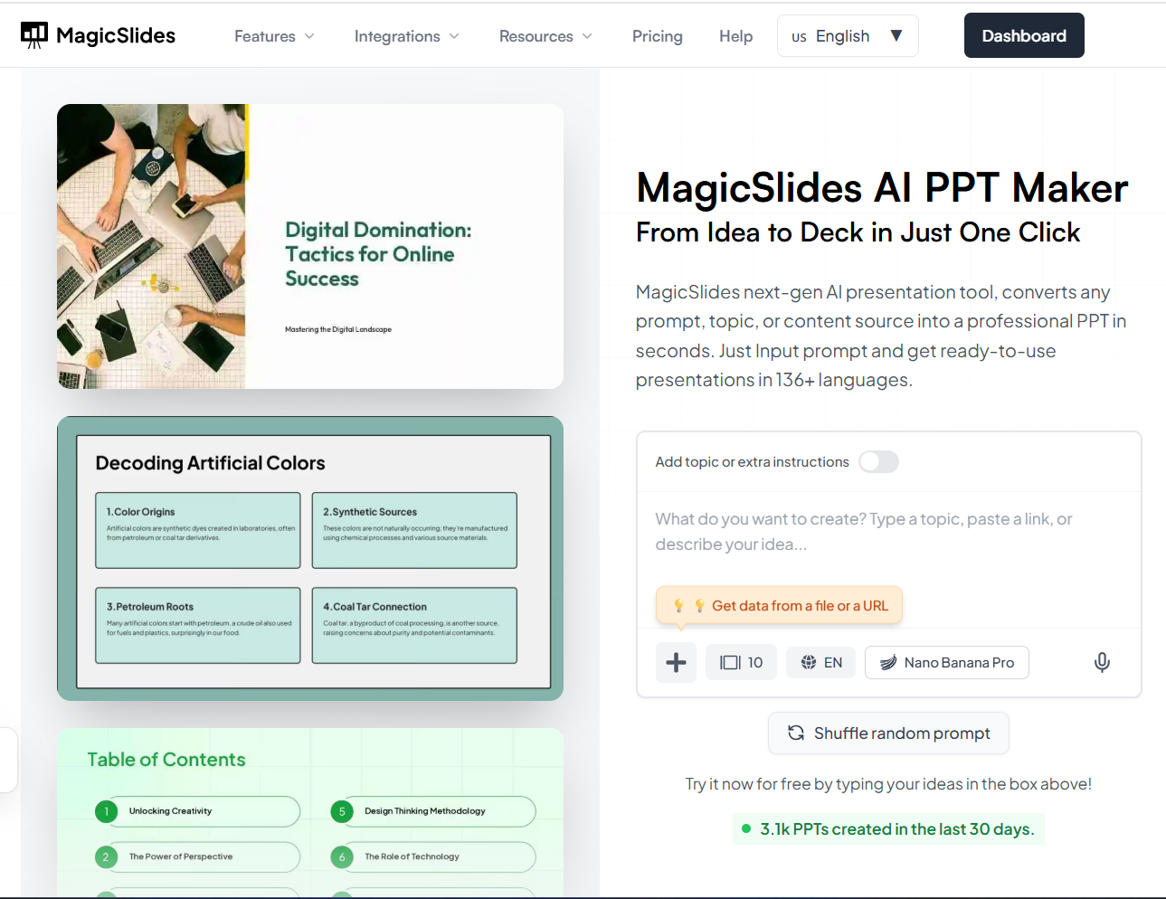Click the shuffle arrows icon
Viewport: 1166px width, 899px height.
click(796, 733)
